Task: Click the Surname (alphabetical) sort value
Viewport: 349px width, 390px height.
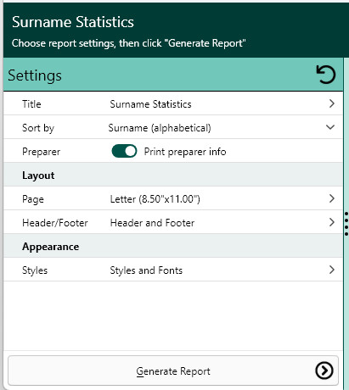Action: pyautogui.click(x=160, y=128)
